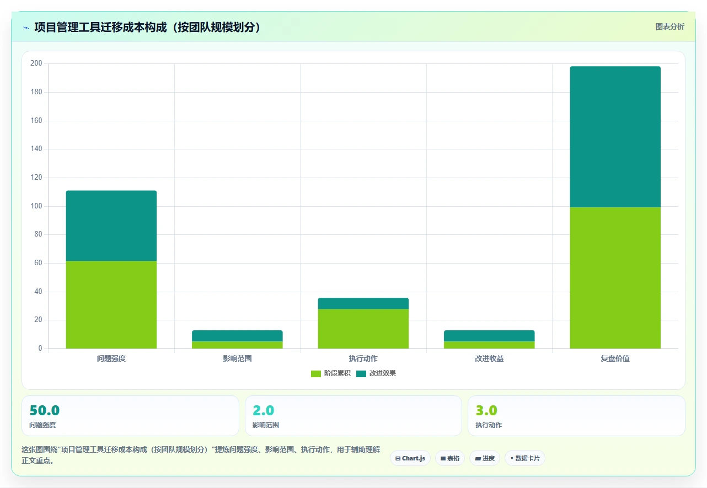707x488 pixels.
Task: Click the 200 y-axis tick value
Action: point(36,63)
